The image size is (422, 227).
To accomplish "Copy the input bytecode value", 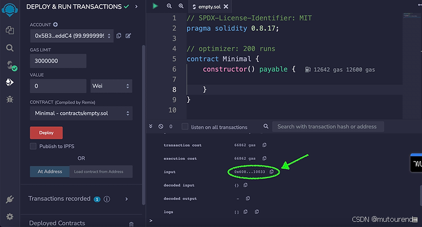I will coord(271,171).
